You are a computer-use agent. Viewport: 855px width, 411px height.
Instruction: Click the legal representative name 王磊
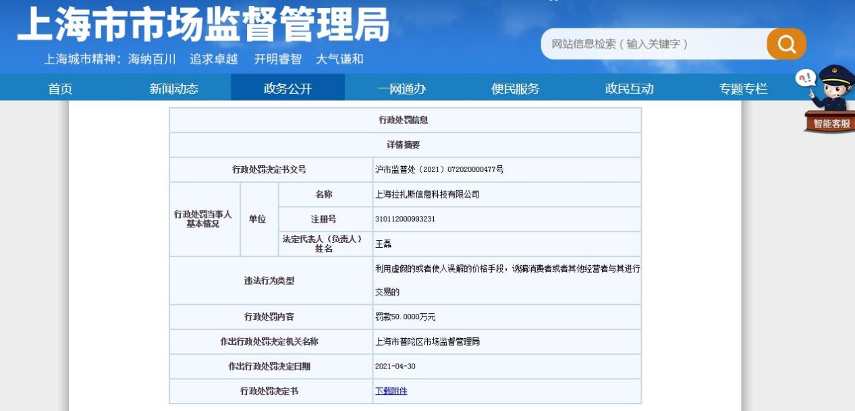383,244
